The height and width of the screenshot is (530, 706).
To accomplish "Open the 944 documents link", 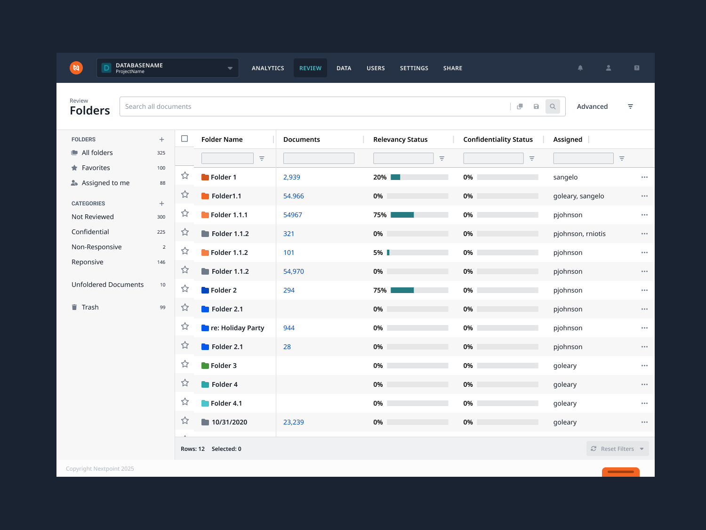I will [x=289, y=328].
